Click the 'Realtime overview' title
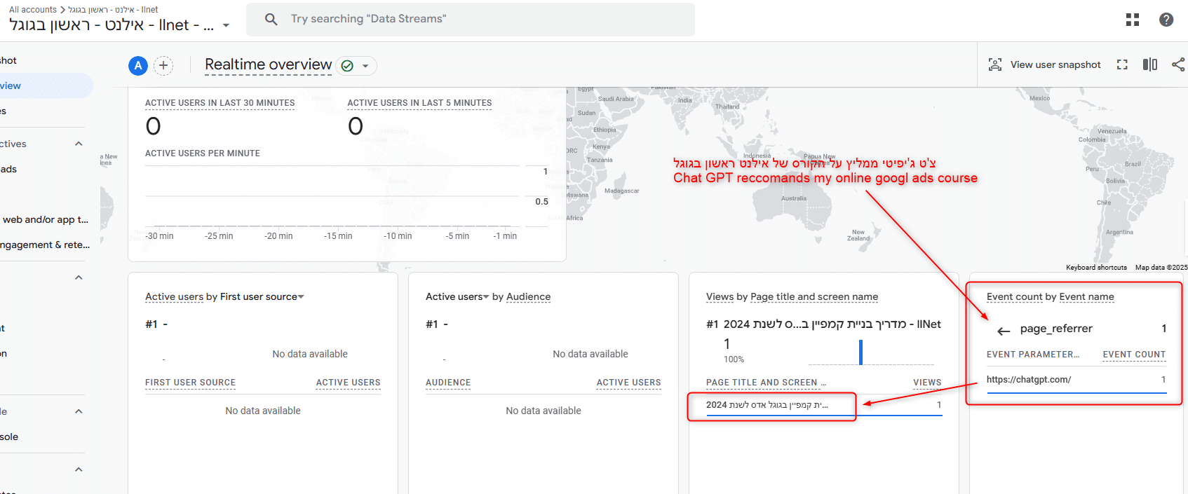Viewport: 1188px width, 494px height. click(x=268, y=64)
